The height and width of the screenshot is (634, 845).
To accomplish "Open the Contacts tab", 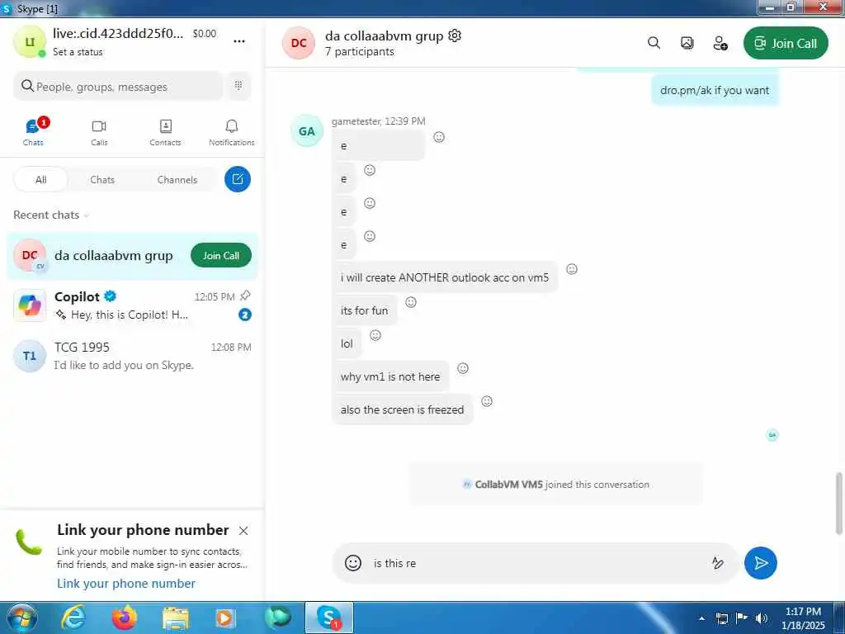I will click(165, 132).
